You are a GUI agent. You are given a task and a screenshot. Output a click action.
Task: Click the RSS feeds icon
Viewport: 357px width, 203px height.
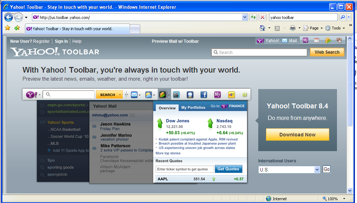click(x=277, y=28)
